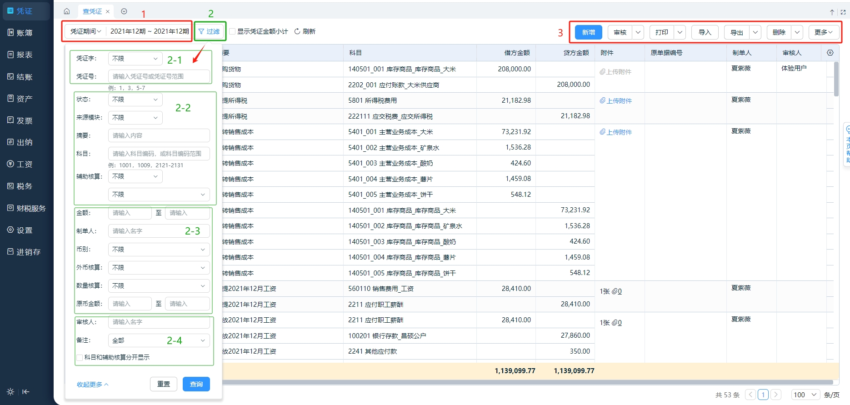Run the filter with 查询 button
Viewport: 850px width, 405px height.
[x=196, y=384]
